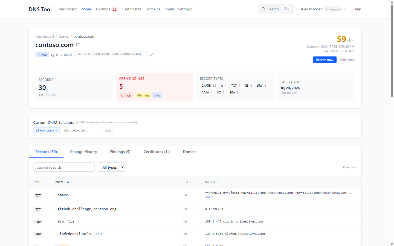Sort records by TTL column

click(187, 182)
